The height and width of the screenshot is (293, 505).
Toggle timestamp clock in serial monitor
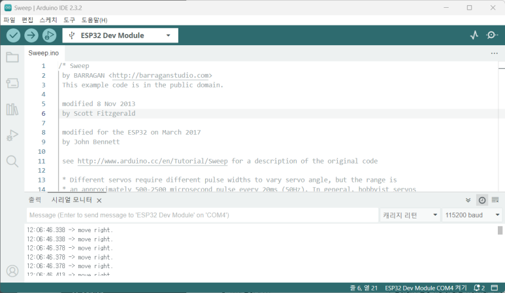coord(482,200)
